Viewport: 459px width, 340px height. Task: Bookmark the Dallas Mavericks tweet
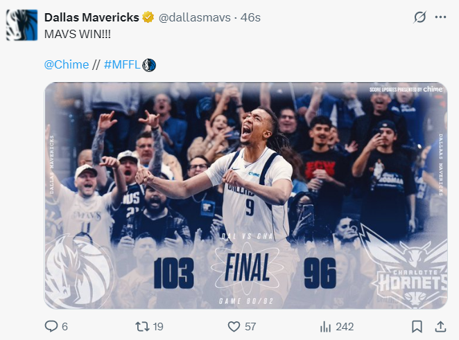click(417, 327)
